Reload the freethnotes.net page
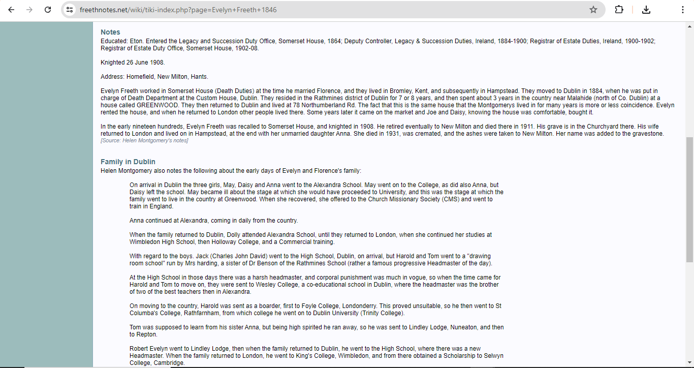The width and height of the screenshot is (694, 368). [x=48, y=10]
